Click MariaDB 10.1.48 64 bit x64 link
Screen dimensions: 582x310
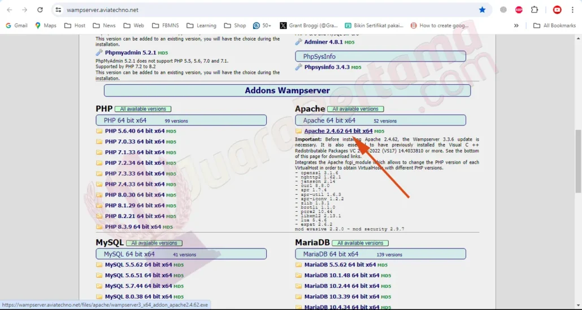tap(342, 276)
